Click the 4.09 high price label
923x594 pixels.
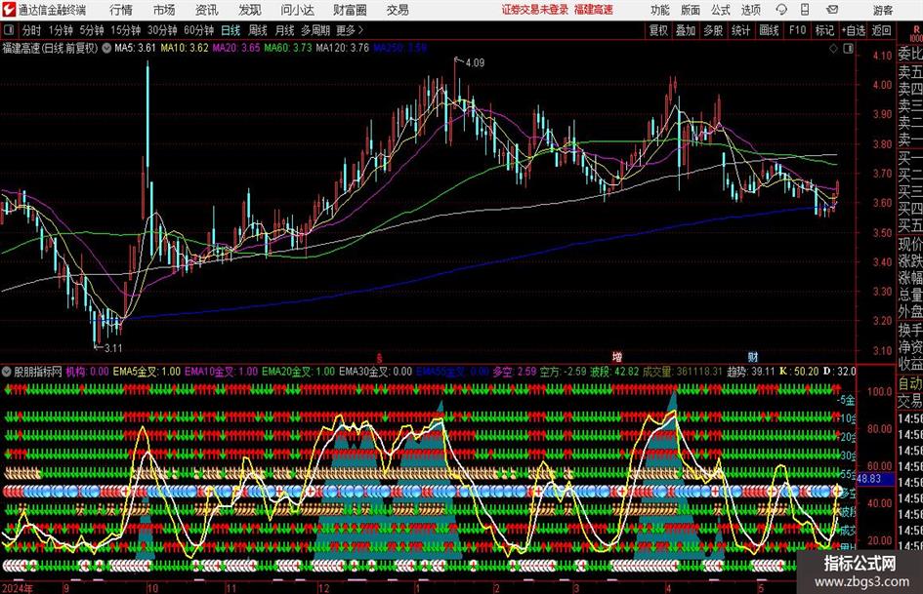[x=475, y=62]
